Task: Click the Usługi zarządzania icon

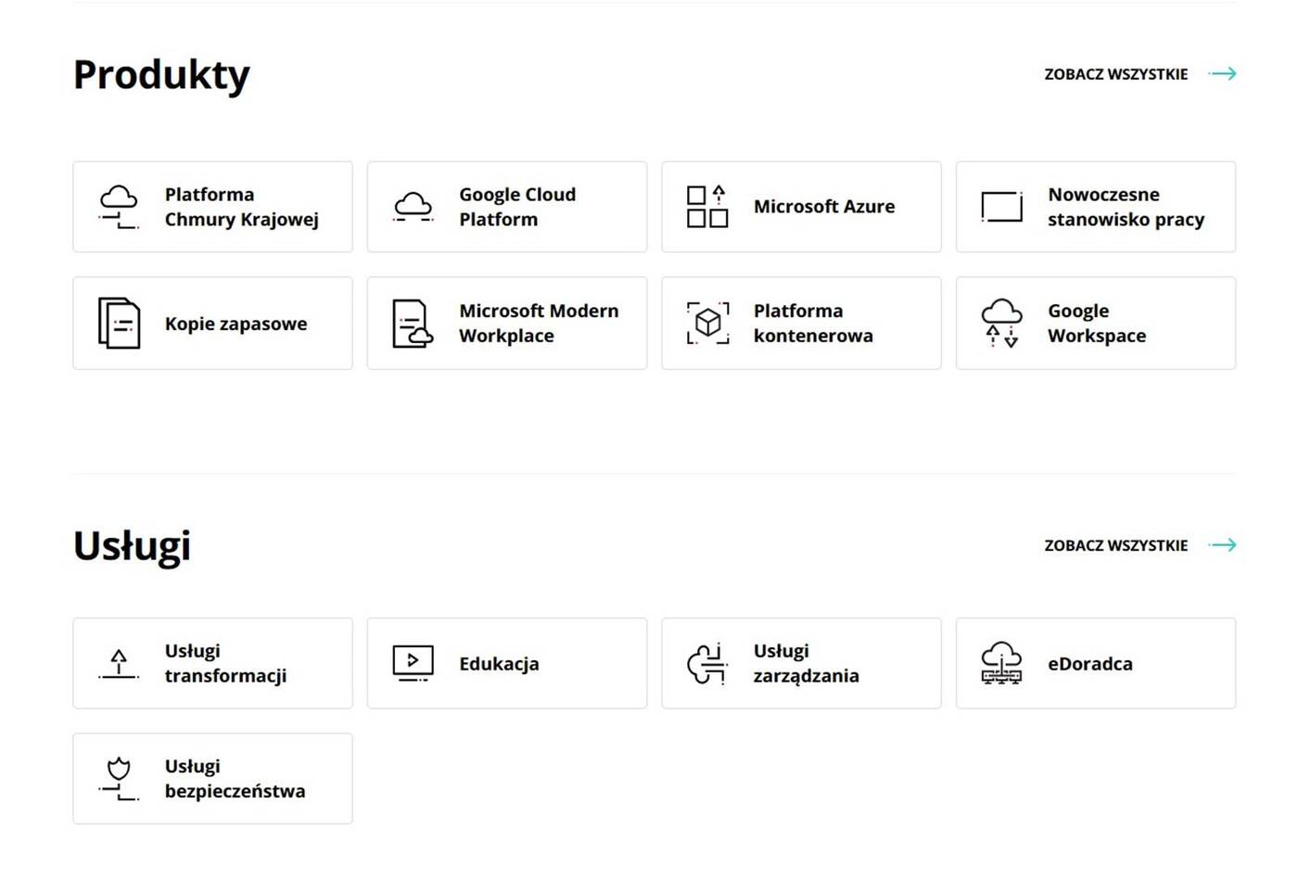Action: (x=706, y=663)
